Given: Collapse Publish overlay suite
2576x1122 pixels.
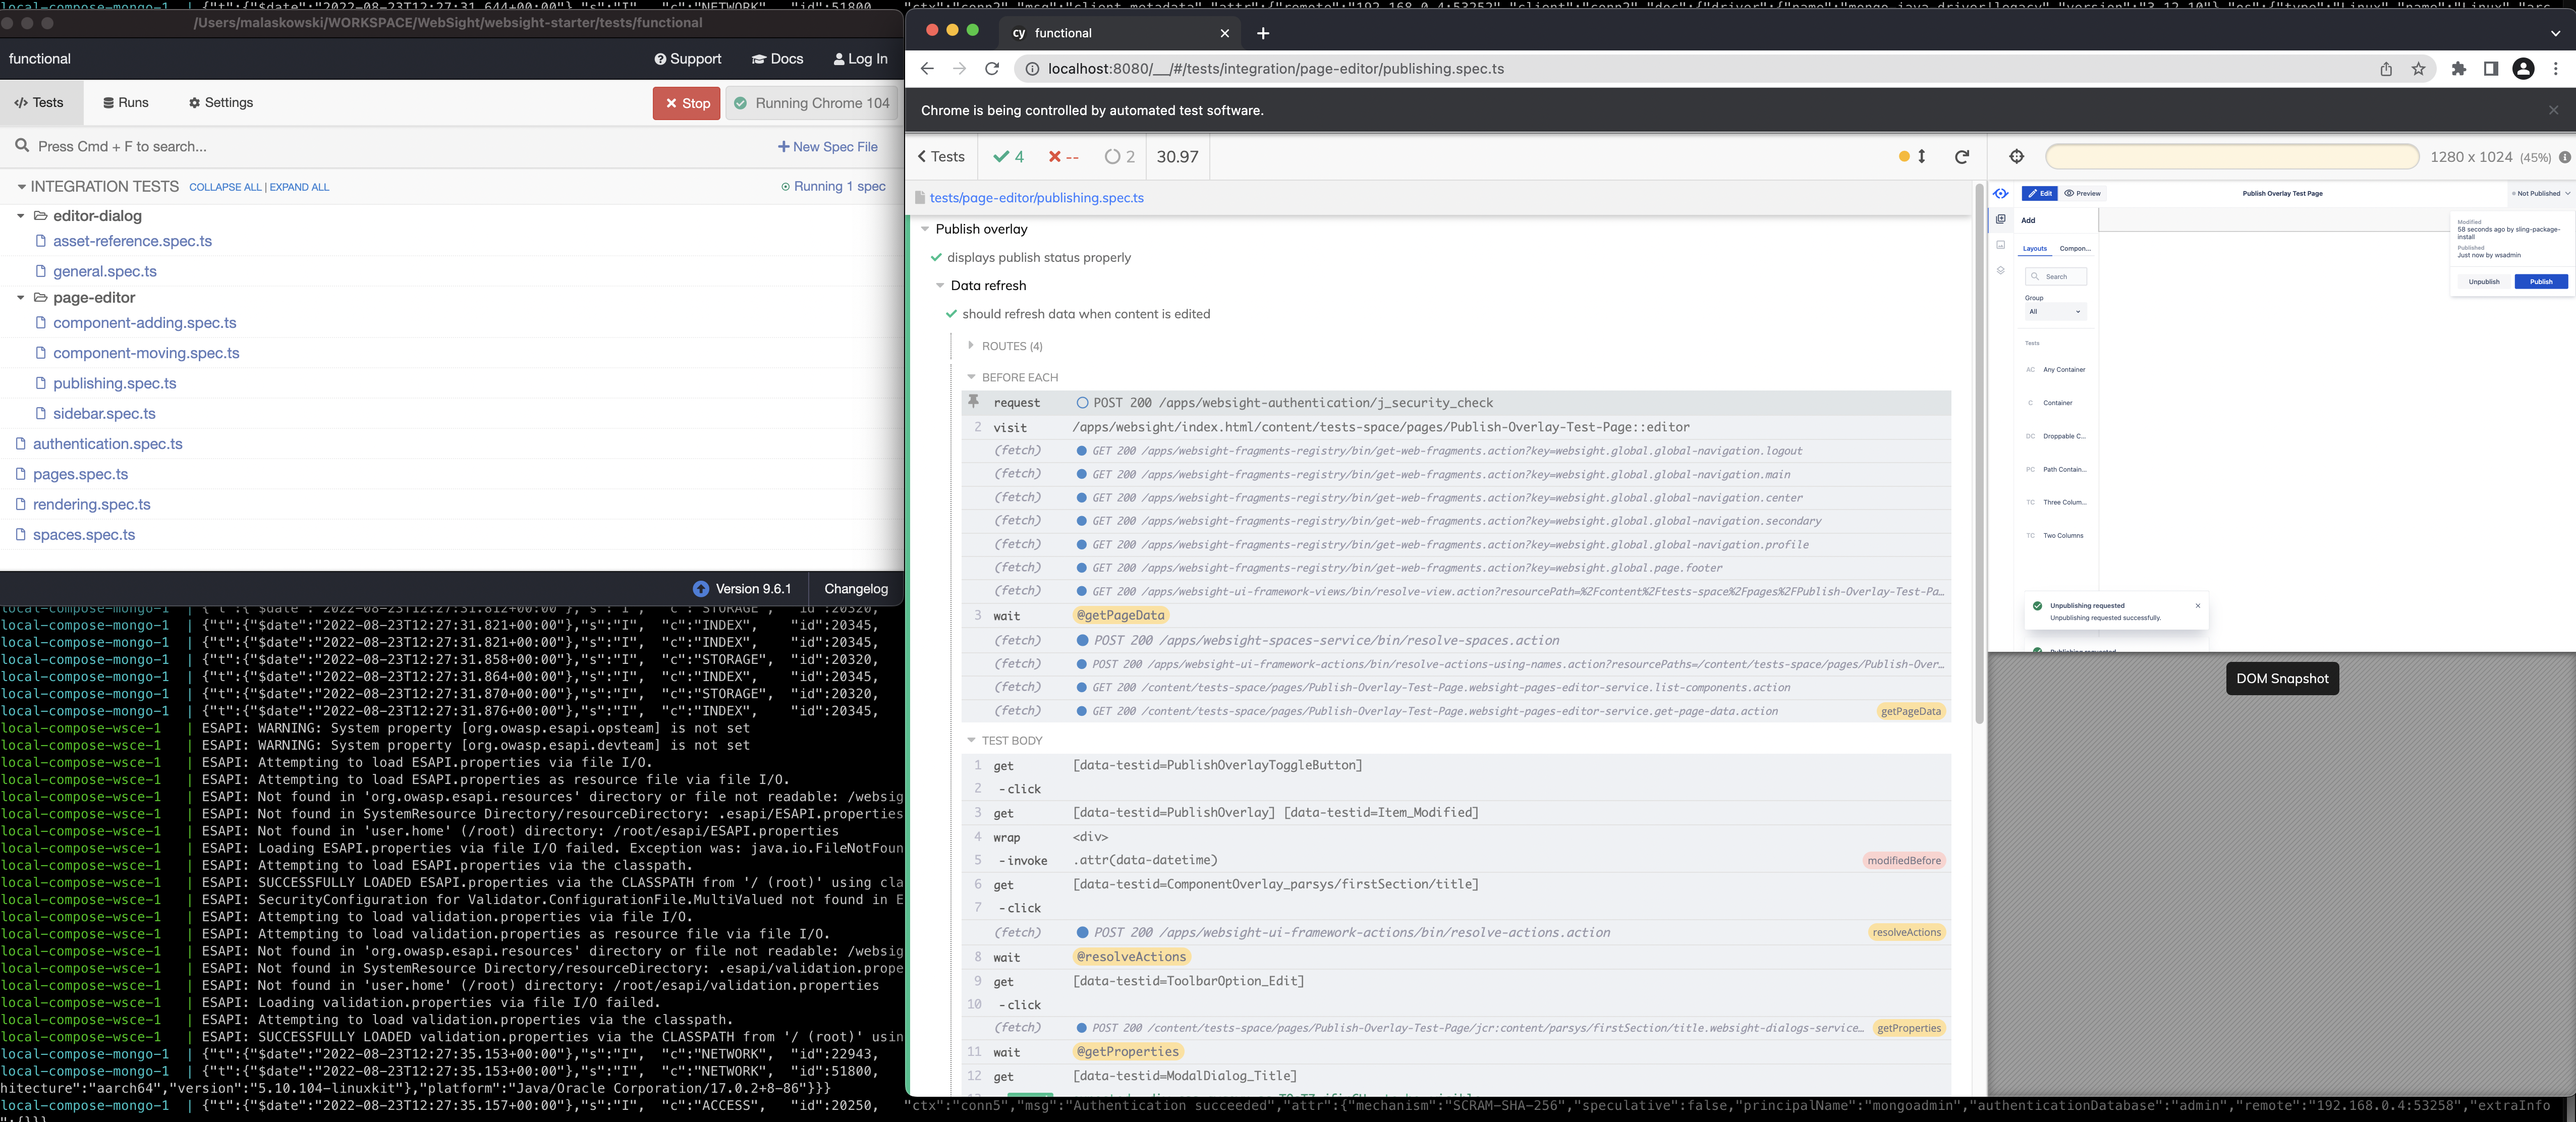Looking at the screenshot, I should point(925,229).
